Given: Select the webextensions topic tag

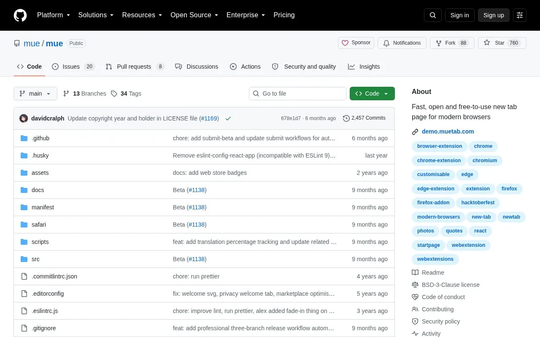Looking at the screenshot, I should click(x=435, y=259).
